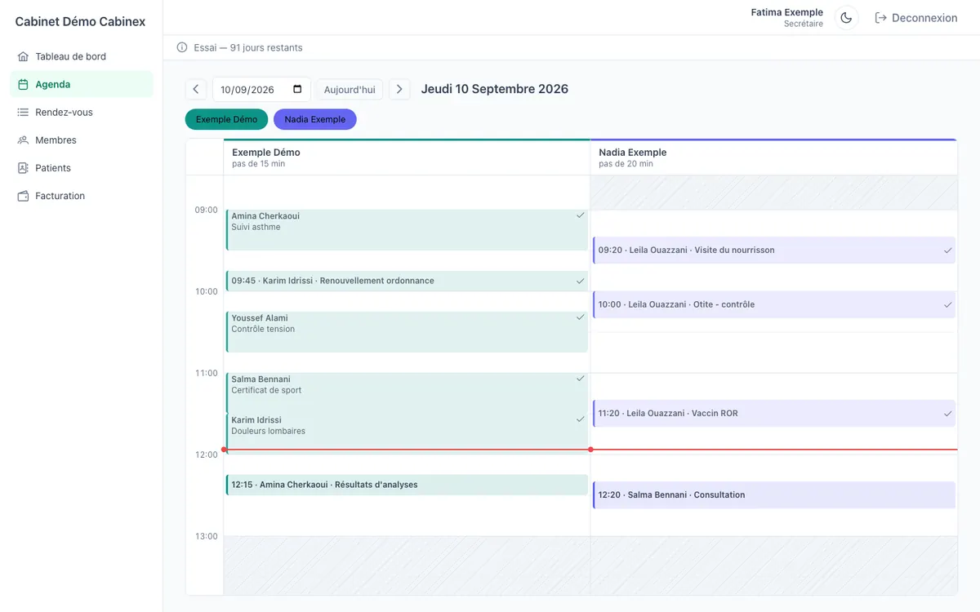Click the pas de 20 min label
Screen dimensions: 980x612
pos(626,164)
